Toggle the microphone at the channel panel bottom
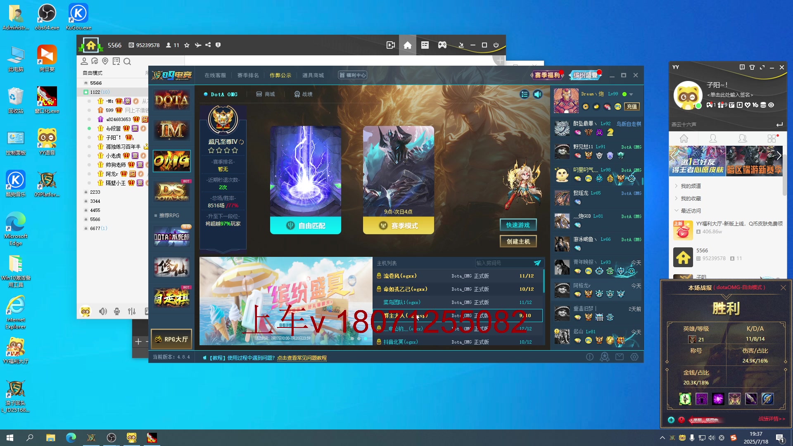Viewport: 793px width, 446px height. (x=117, y=311)
